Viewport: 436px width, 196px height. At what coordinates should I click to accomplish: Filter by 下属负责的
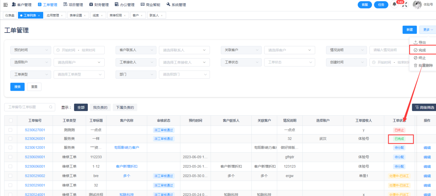pyautogui.click(x=125, y=107)
